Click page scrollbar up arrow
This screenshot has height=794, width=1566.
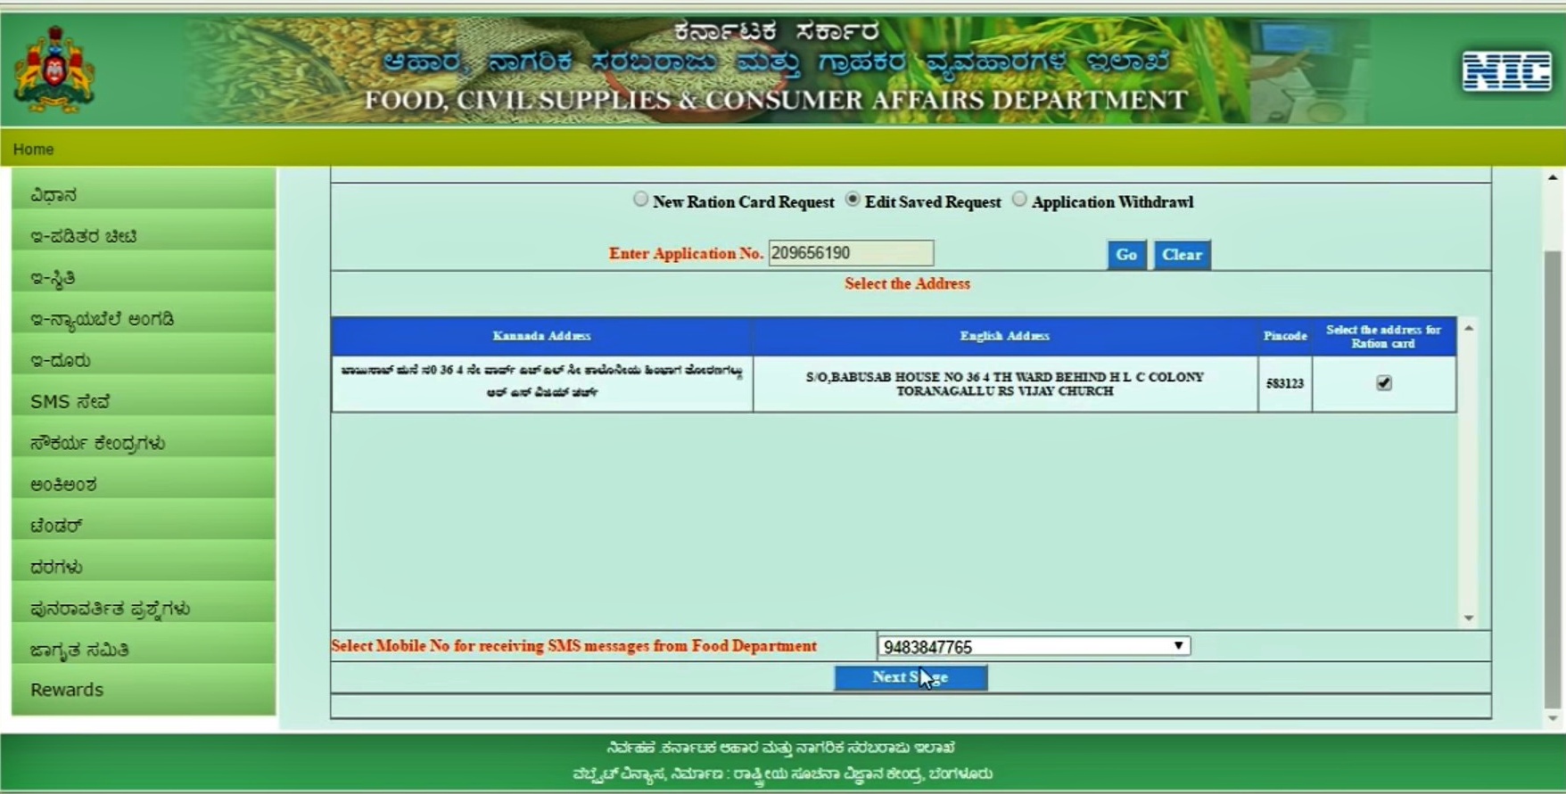[1553, 178]
